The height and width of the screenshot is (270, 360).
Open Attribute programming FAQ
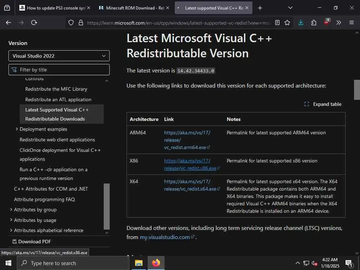click(x=45, y=200)
